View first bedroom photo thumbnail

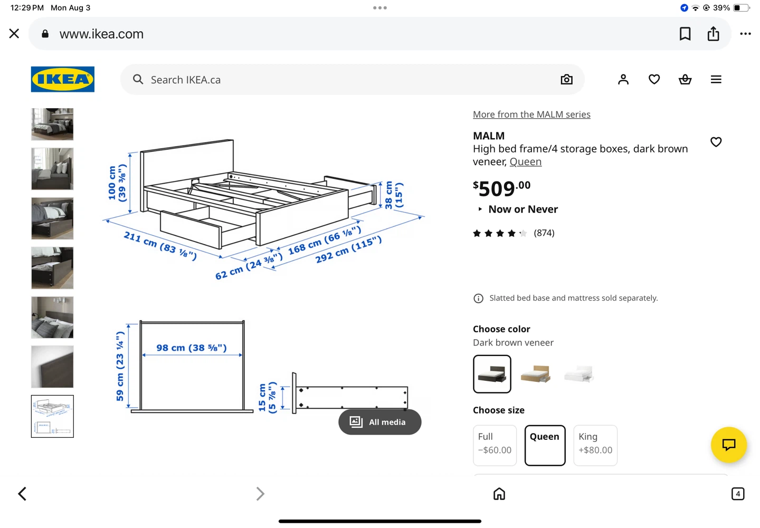coord(52,124)
